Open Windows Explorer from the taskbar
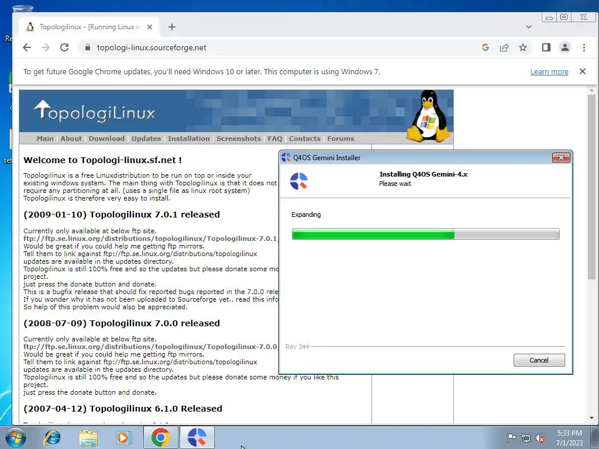599x449 pixels. click(88, 437)
